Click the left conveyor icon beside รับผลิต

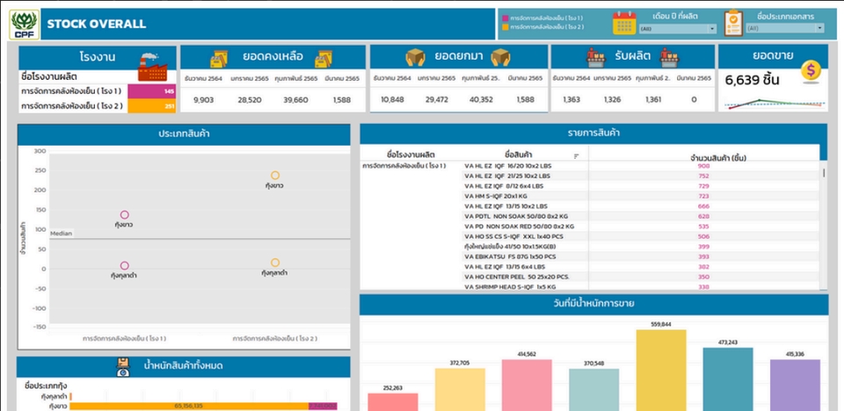point(595,56)
